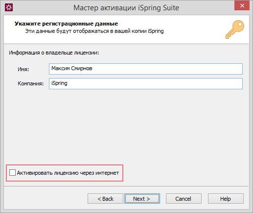This screenshot has height=213, width=253.
Task: Place cursor in the 'iSpring' company text
Action: coord(59,83)
